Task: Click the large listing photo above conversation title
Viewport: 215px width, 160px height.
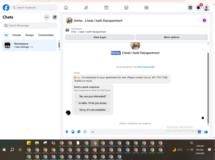Action: [x=135, y=45]
